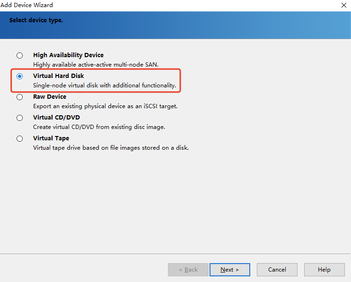Viewport: 351px width, 282px height.
Task: Click the 'Single-node virtual disk' description text
Action: (x=105, y=85)
